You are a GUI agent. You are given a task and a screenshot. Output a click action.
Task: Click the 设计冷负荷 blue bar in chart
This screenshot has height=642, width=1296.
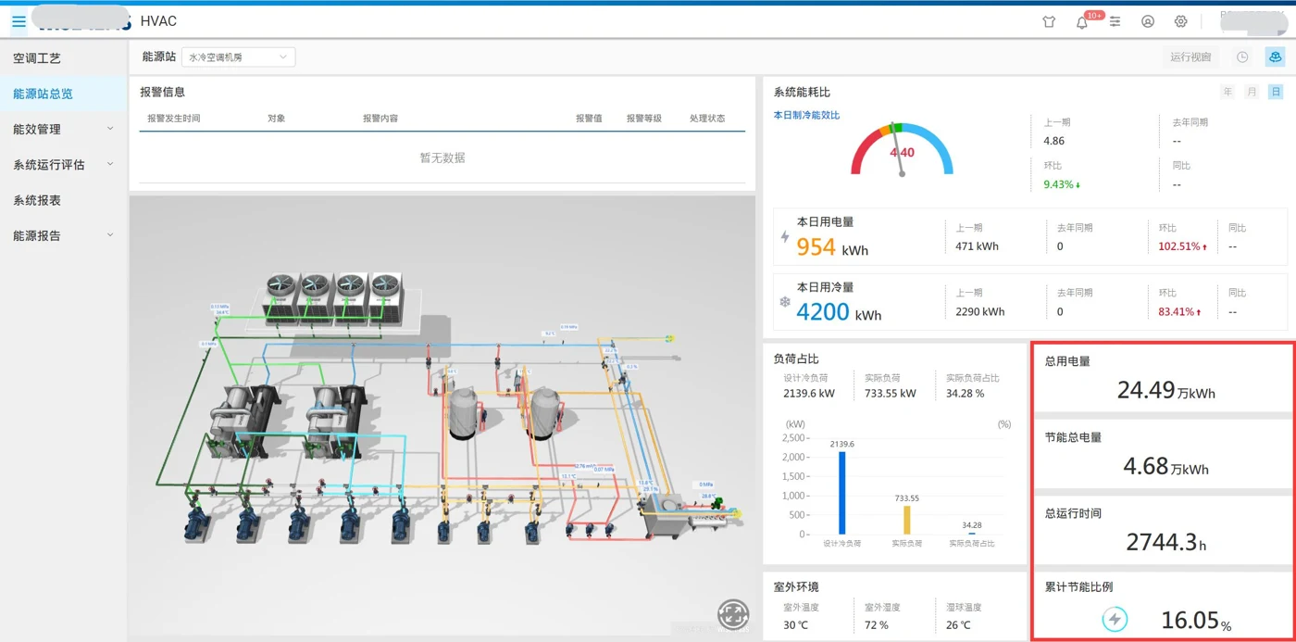click(x=842, y=493)
